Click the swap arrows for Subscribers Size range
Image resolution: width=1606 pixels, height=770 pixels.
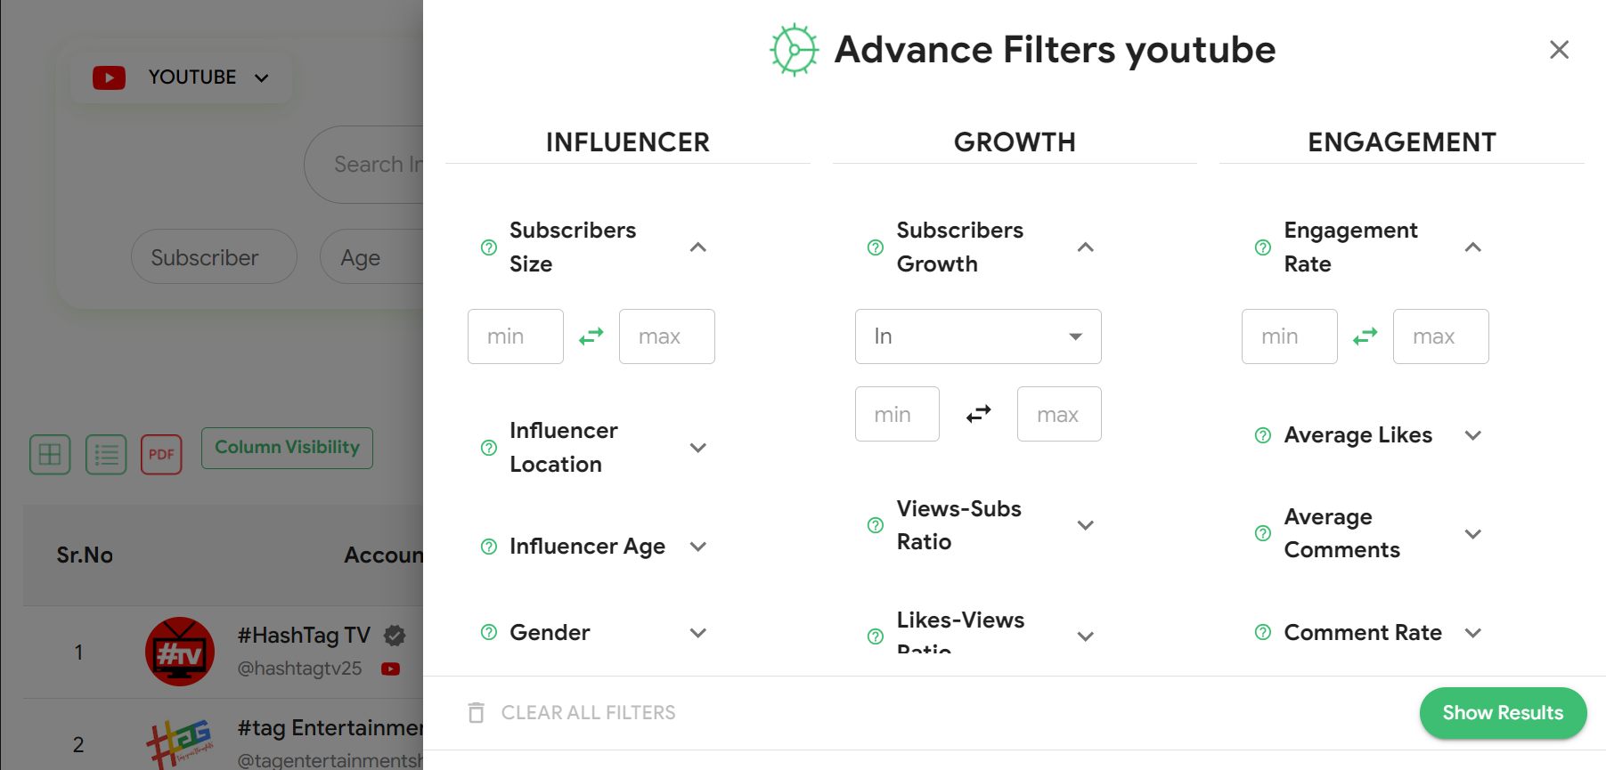(591, 336)
